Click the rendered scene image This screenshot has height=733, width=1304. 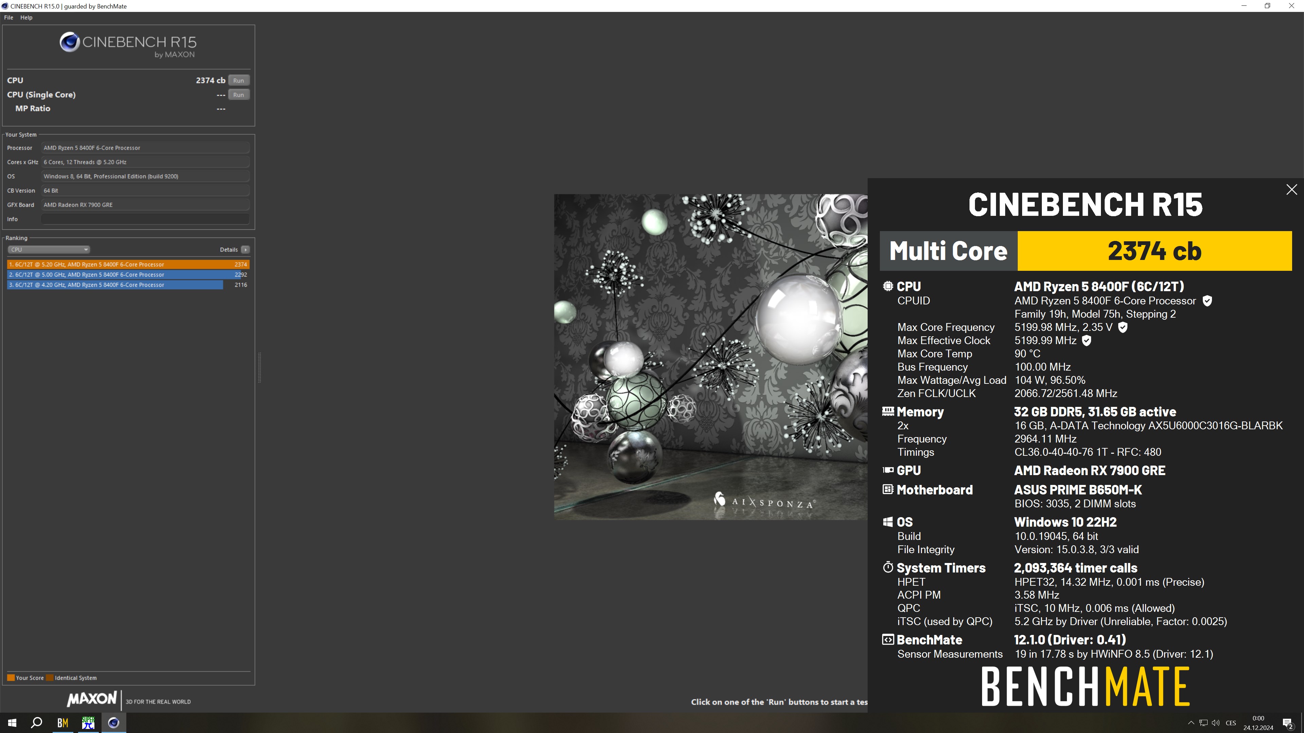pos(711,357)
